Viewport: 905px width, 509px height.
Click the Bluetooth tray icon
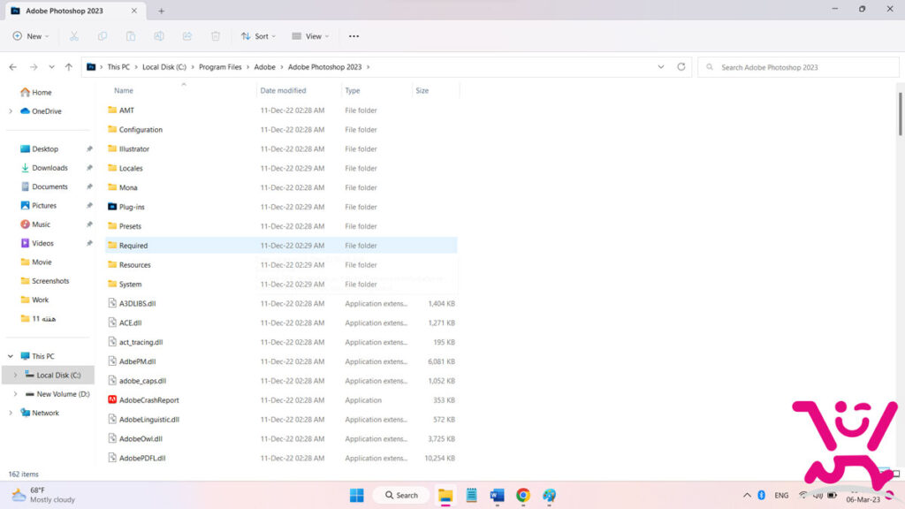pyautogui.click(x=761, y=495)
